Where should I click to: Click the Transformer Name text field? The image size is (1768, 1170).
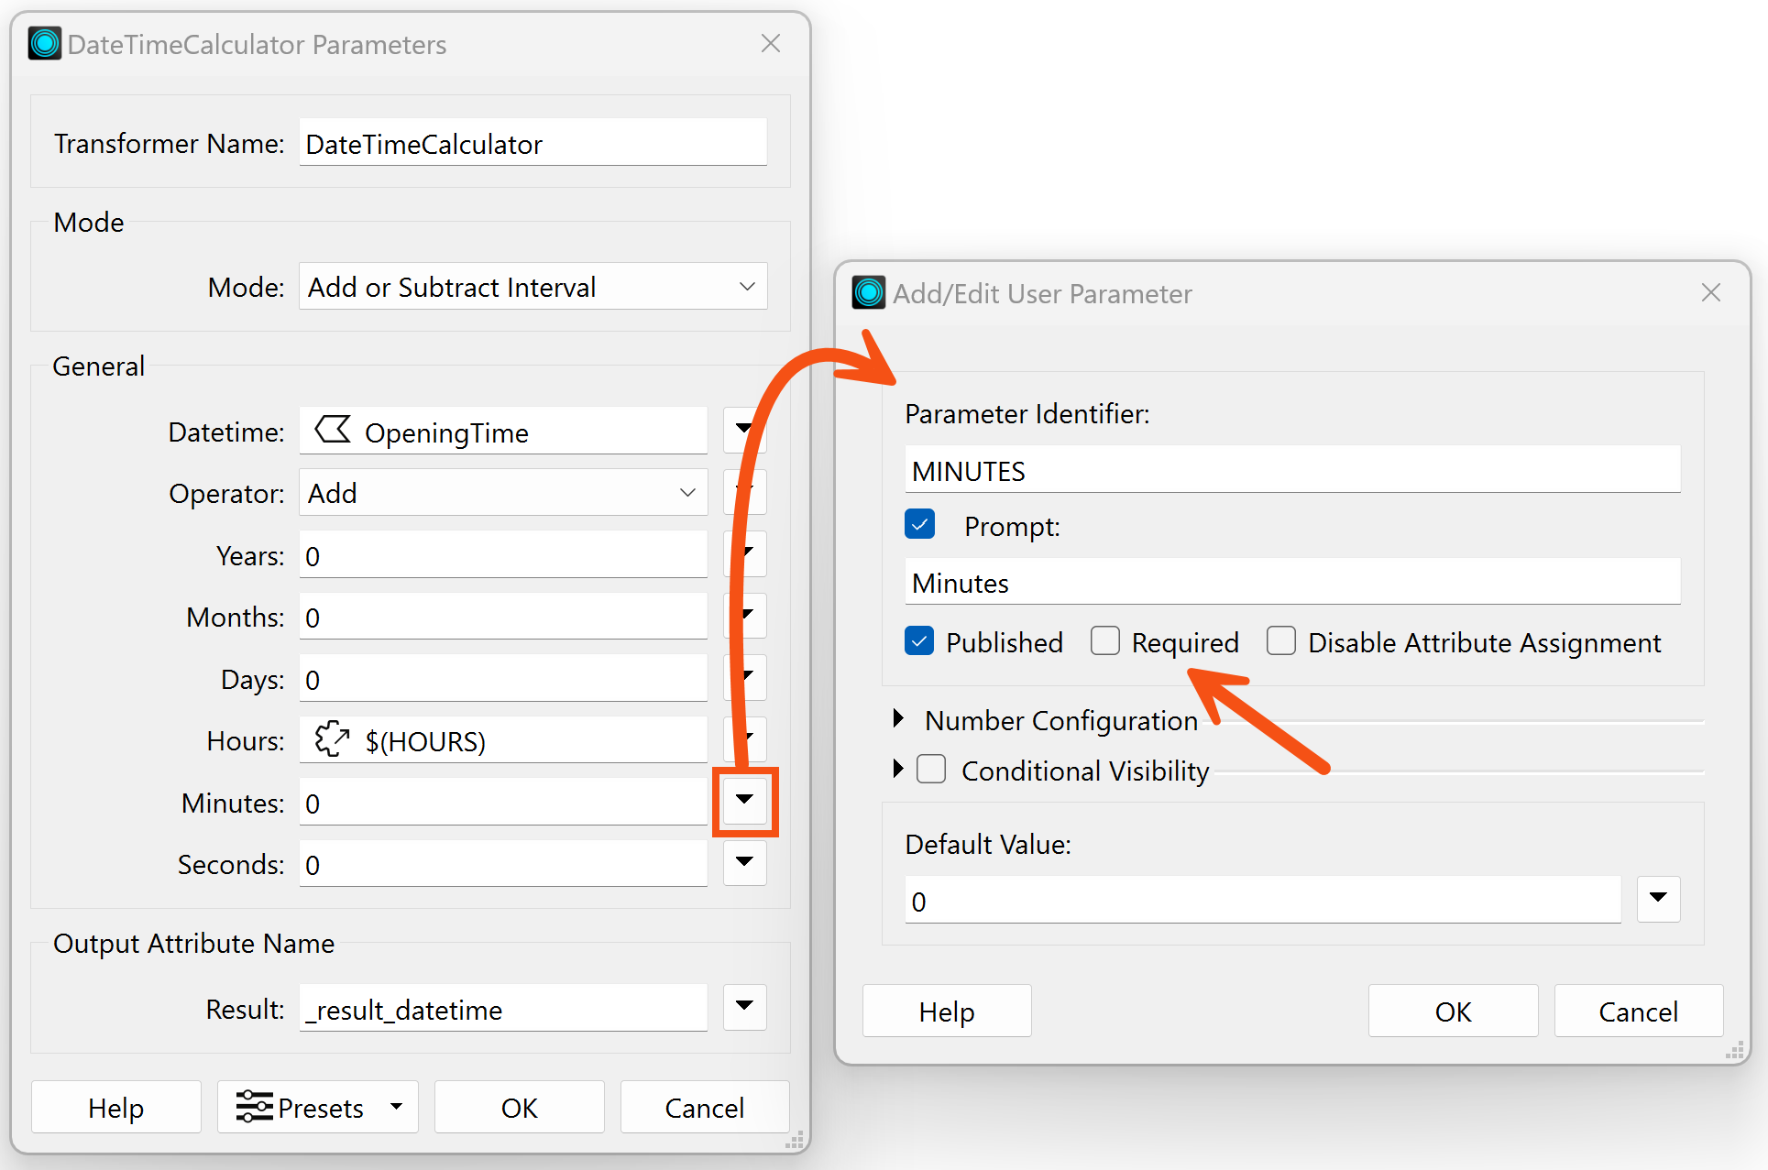point(532,143)
